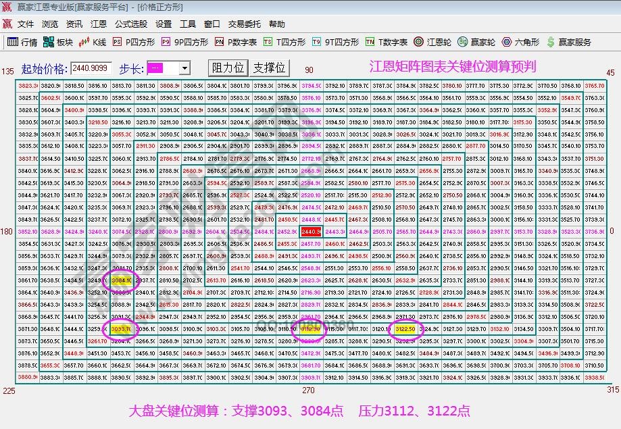Open the 江恩 menu
This screenshot has height=429, width=621.
98,24
